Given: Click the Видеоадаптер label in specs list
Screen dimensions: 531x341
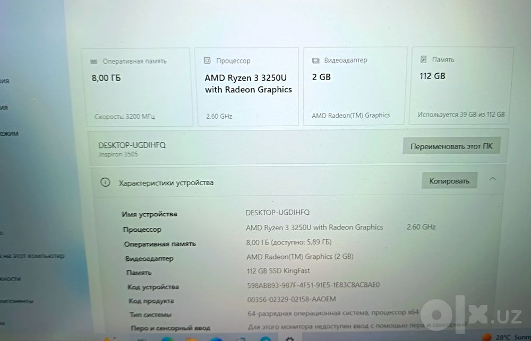Looking at the screenshot, I should (x=149, y=258).
